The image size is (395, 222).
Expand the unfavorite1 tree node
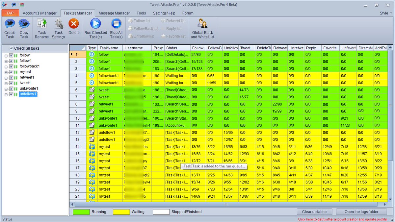6,89
